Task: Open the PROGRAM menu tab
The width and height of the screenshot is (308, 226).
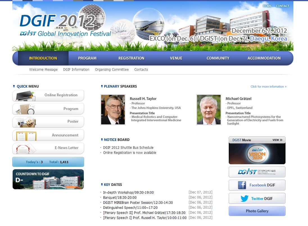Action: point(87,58)
